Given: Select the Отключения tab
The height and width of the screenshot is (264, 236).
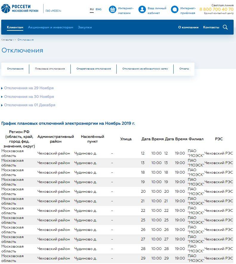Looking at the screenshot, I should (15, 69).
